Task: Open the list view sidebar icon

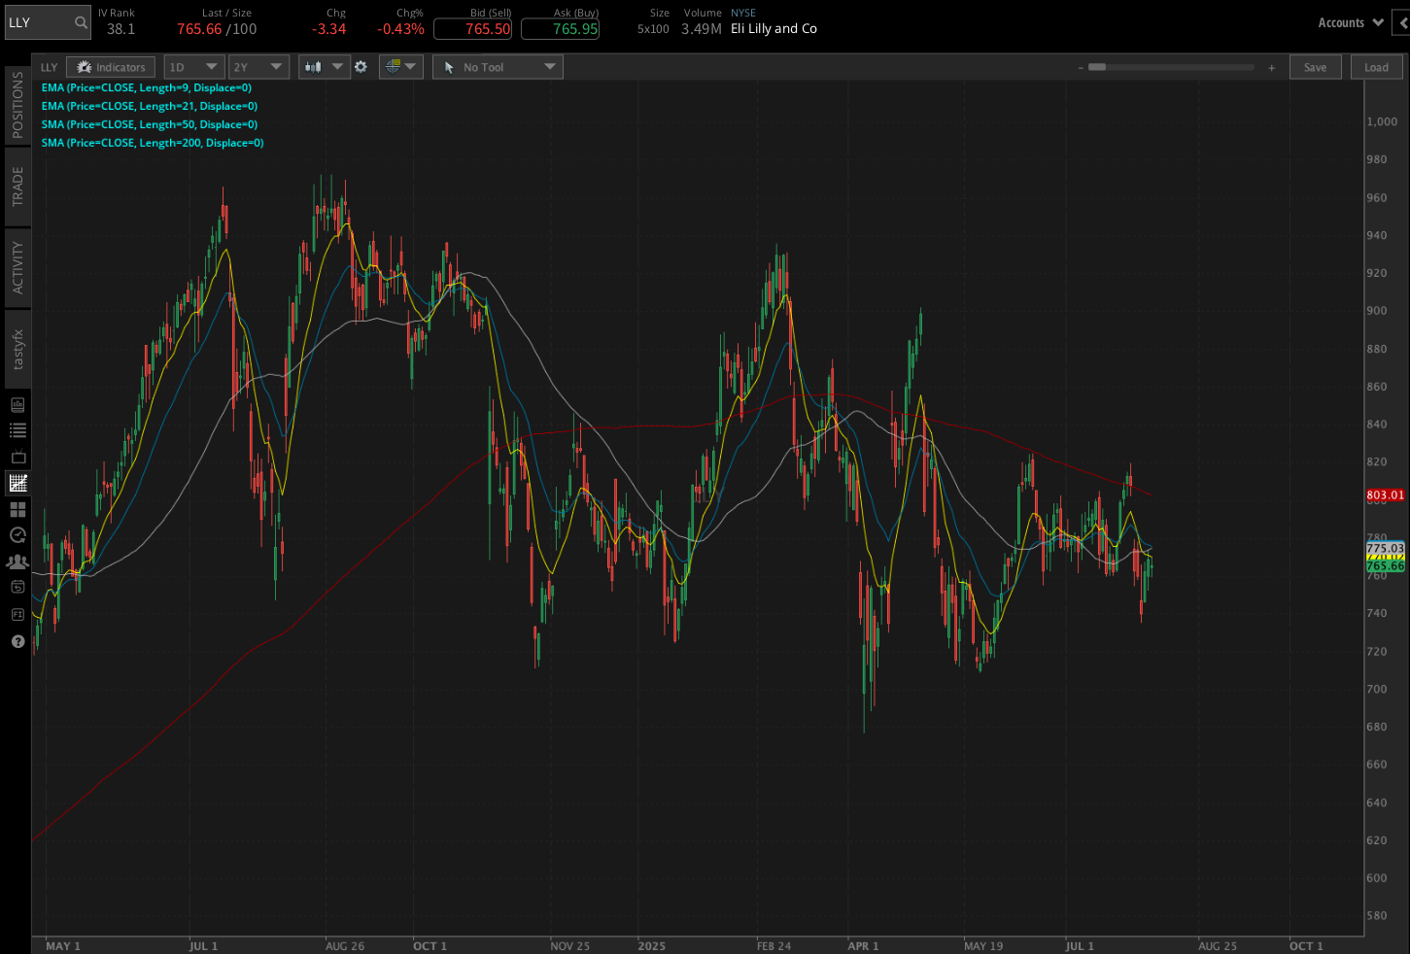Action: pyautogui.click(x=17, y=430)
